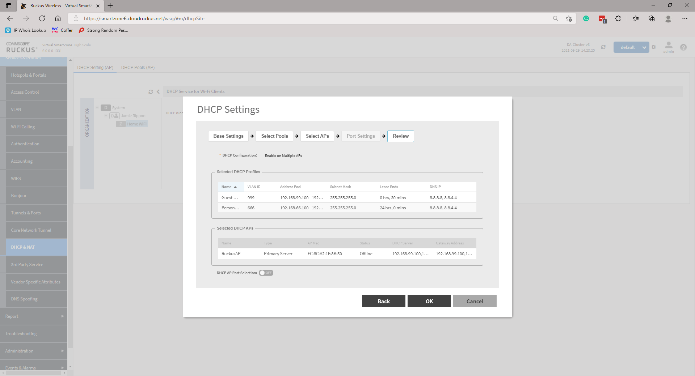Cancel the DHCP Settings dialog
Screen dimensions: 695x376
pos(475,301)
